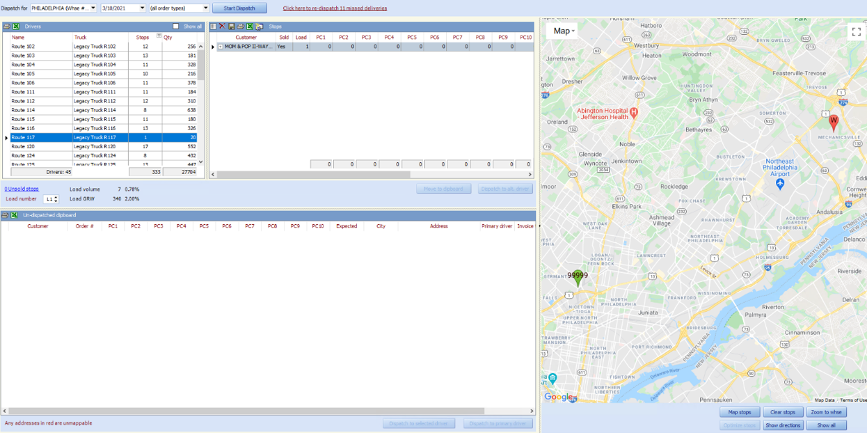Click the Order # column header in clipboard
The height and width of the screenshot is (433, 867).
pos(85,226)
